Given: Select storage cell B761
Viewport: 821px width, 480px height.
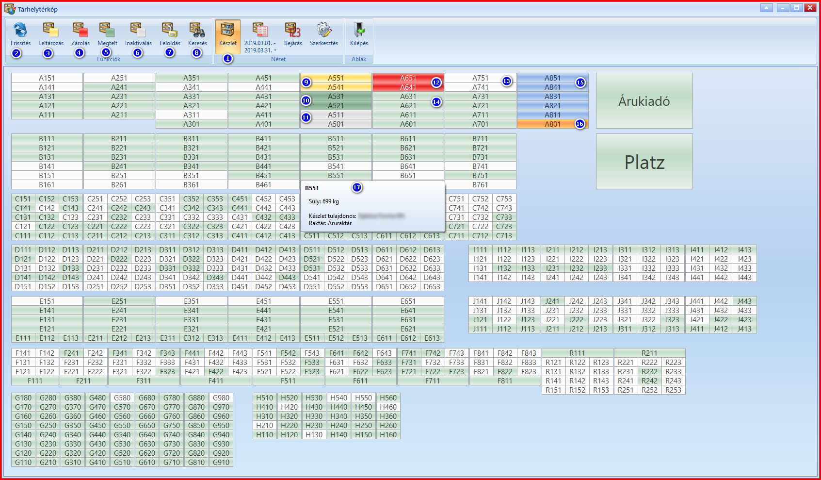Looking at the screenshot, I should click(480, 185).
